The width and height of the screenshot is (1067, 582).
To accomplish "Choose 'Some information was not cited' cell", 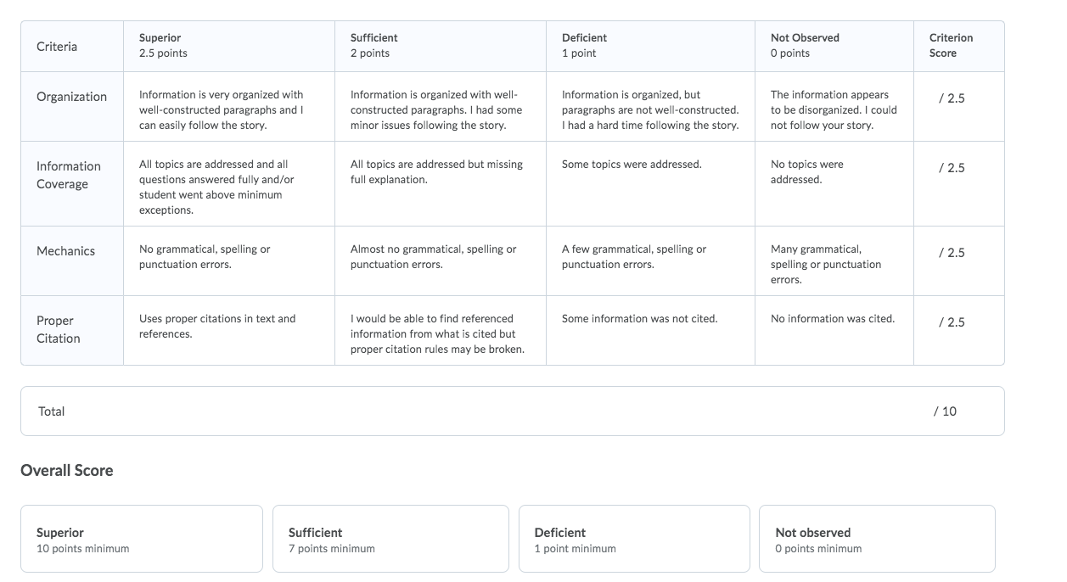I will (x=650, y=331).
